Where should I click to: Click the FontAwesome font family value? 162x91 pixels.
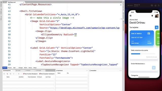click(63, 58)
